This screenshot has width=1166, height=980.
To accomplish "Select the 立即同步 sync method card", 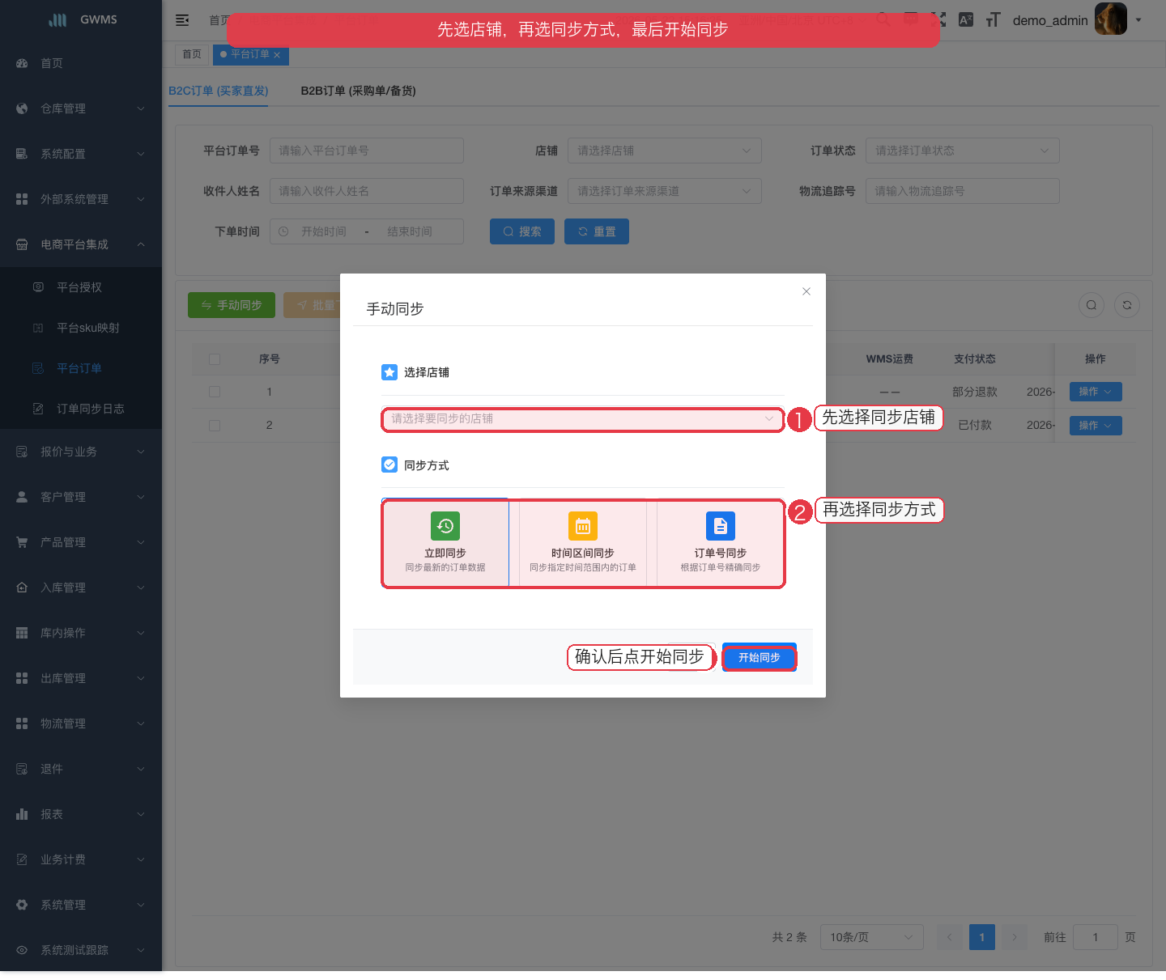I will (445, 543).
